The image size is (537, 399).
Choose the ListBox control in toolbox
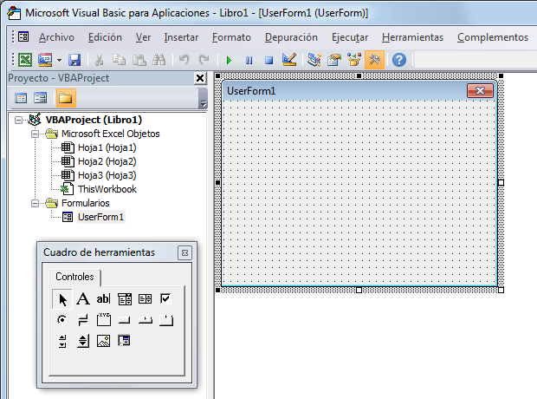[x=146, y=299]
